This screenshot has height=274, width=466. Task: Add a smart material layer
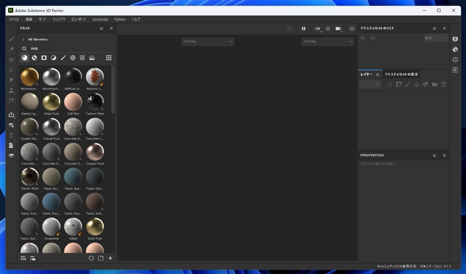(x=425, y=84)
